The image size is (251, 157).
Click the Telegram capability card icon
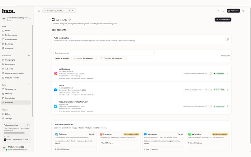pos(57,134)
